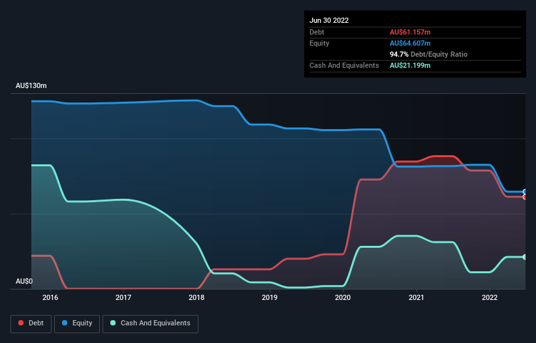Click the AU$61.157m debt value

410,32
